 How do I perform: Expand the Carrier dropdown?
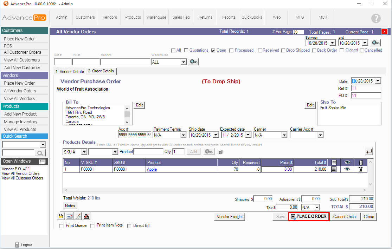point(284,135)
